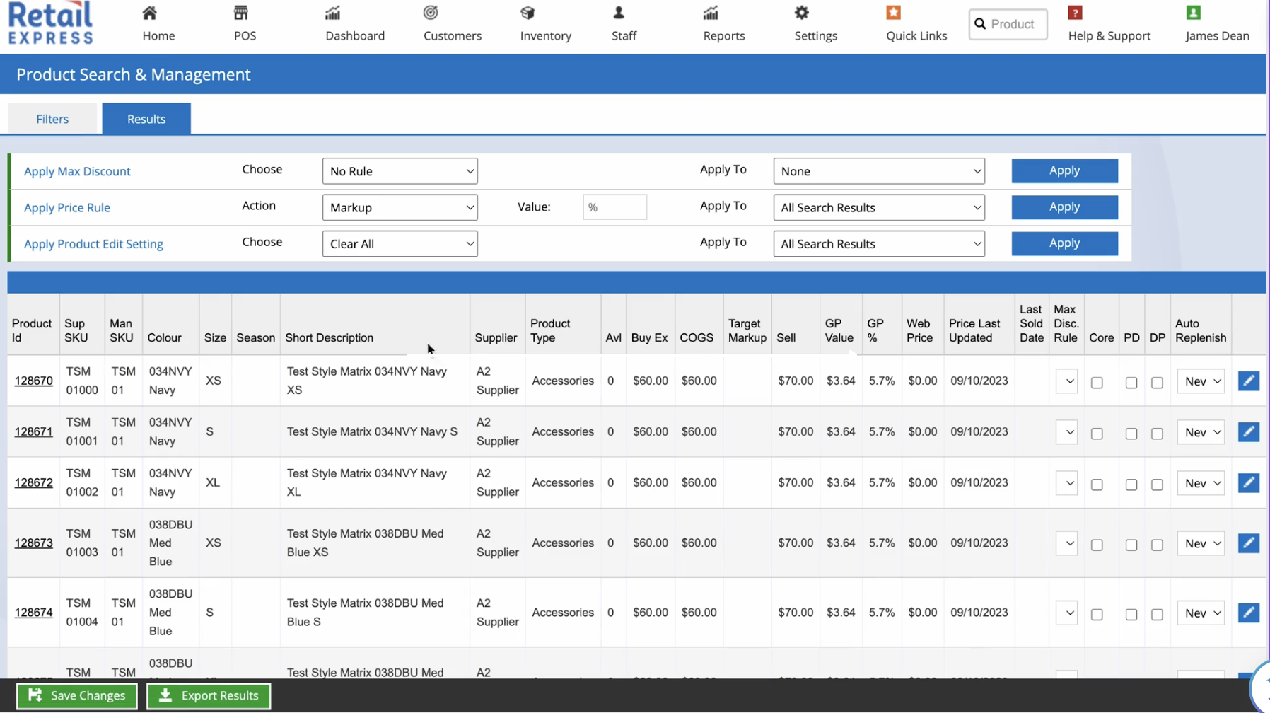
Task: Edit product 128673 with pencil icon
Action: 1249,543
